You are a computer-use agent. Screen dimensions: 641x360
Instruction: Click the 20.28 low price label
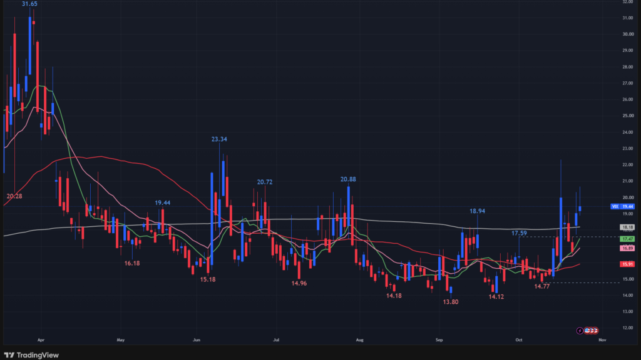pyautogui.click(x=14, y=196)
